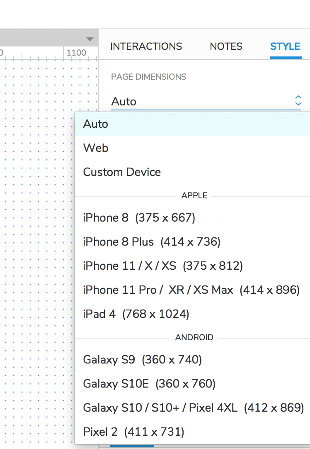The image size is (310, 449).
Task: Click the up-down chevron on Page Dimensions field
Action: (298, 100)
